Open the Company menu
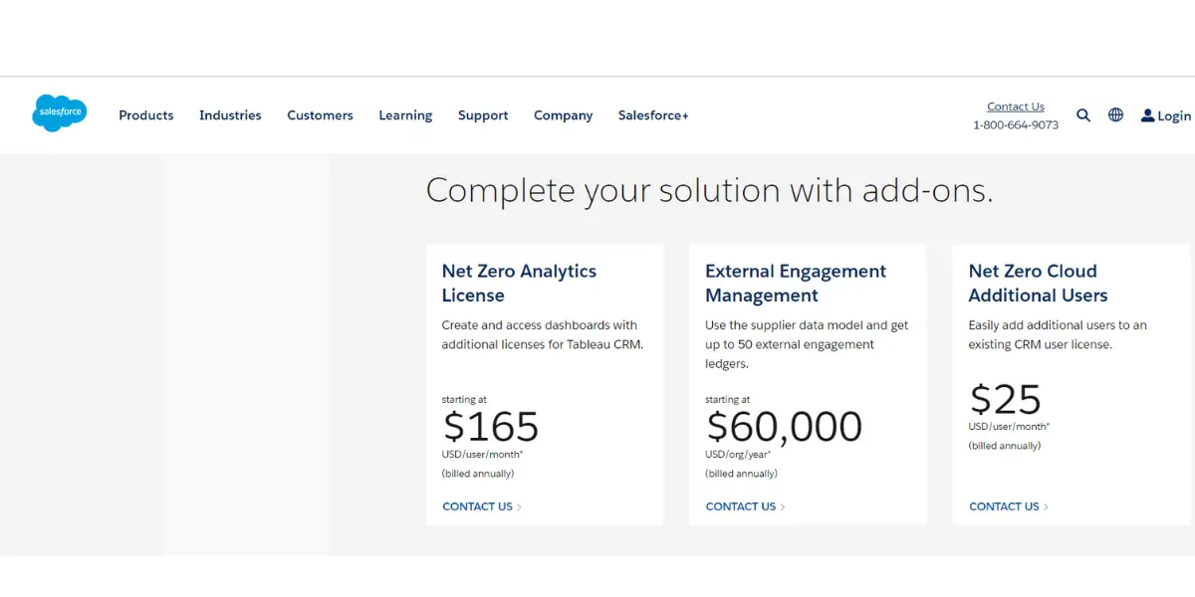The height and width of the screenshot is (597, 1195). [x=563, y=115]
